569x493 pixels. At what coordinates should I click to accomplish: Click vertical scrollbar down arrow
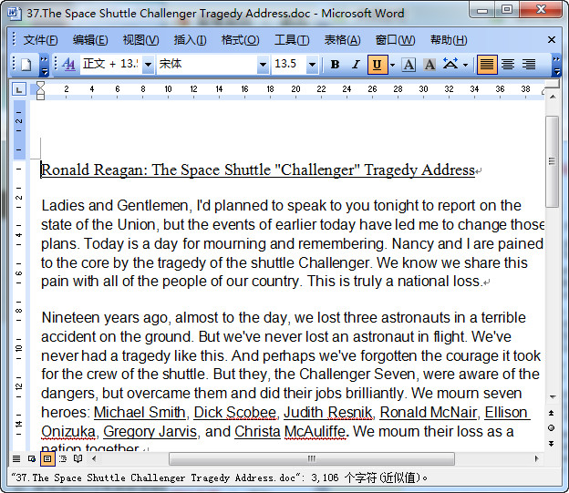pyautogui.click(x=553, y=396)
